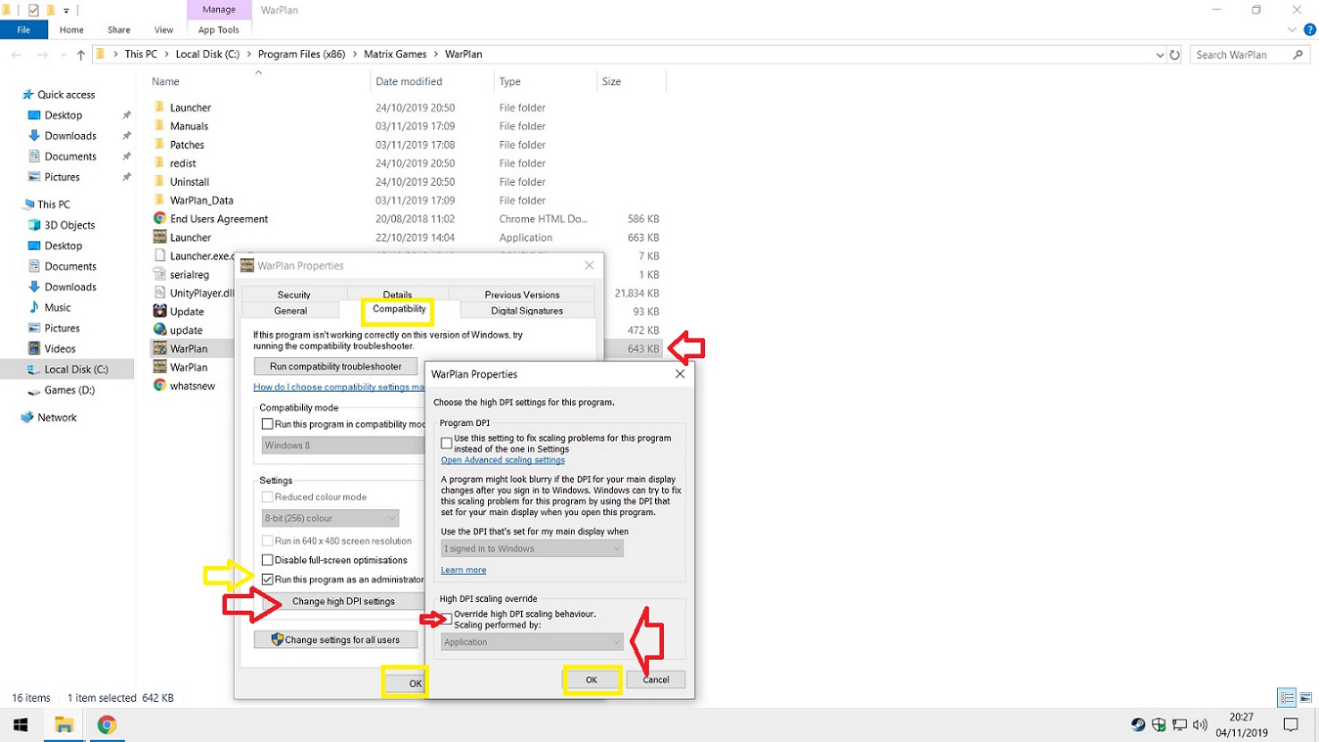This screenshot has height=742, width=1319.
Task: Toggle Run in 640 x 480 screen resolution
Action: point(267,541)
